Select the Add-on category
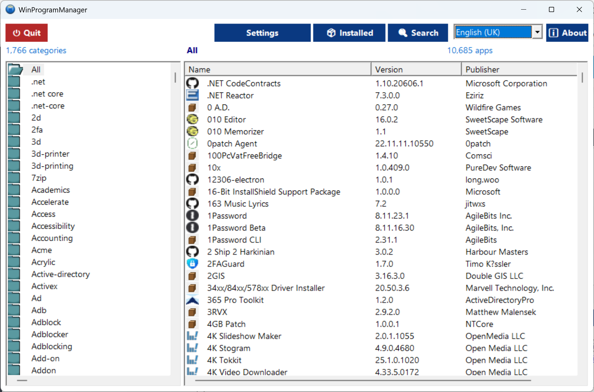 tap(45, 358)
